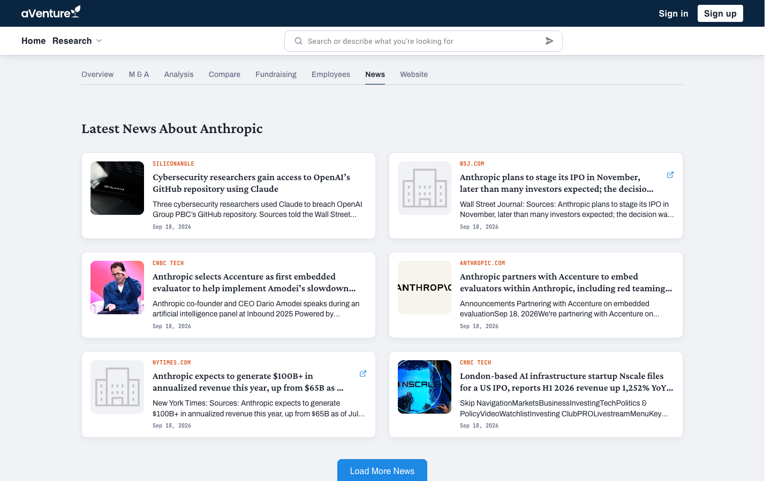Select the Compare tab
The height and width of the screenshot is (481, 771).
click(x=224, y=74)
